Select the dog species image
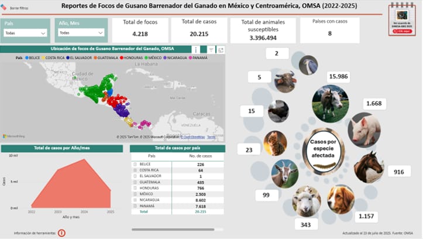Screen dimensions: 423x239 (x=341, y=199)
